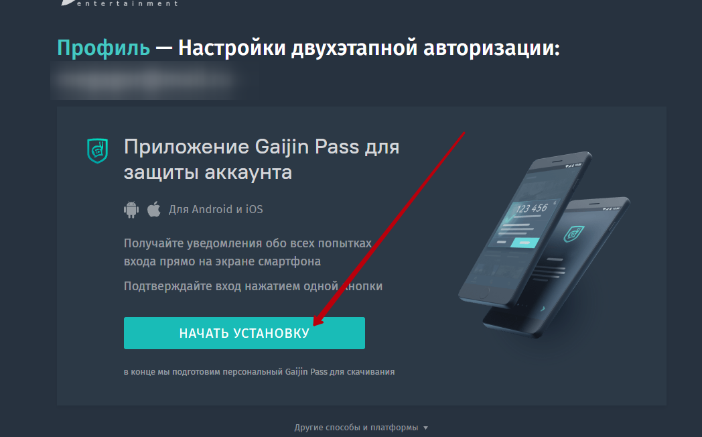Click the Получайте уведомления paragraph

click(248, 252)
